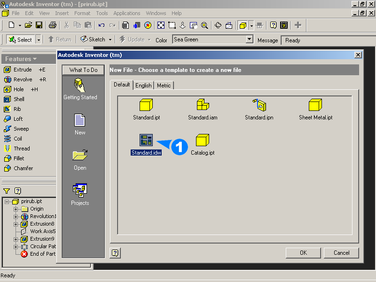The height and width of the screenshot is (282, 376).
Task: Click the dialog help question mark icon
Action: 115,253
